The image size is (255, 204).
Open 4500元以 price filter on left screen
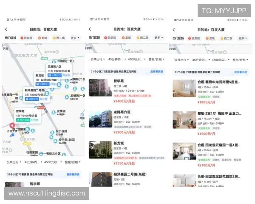(53, 162)
